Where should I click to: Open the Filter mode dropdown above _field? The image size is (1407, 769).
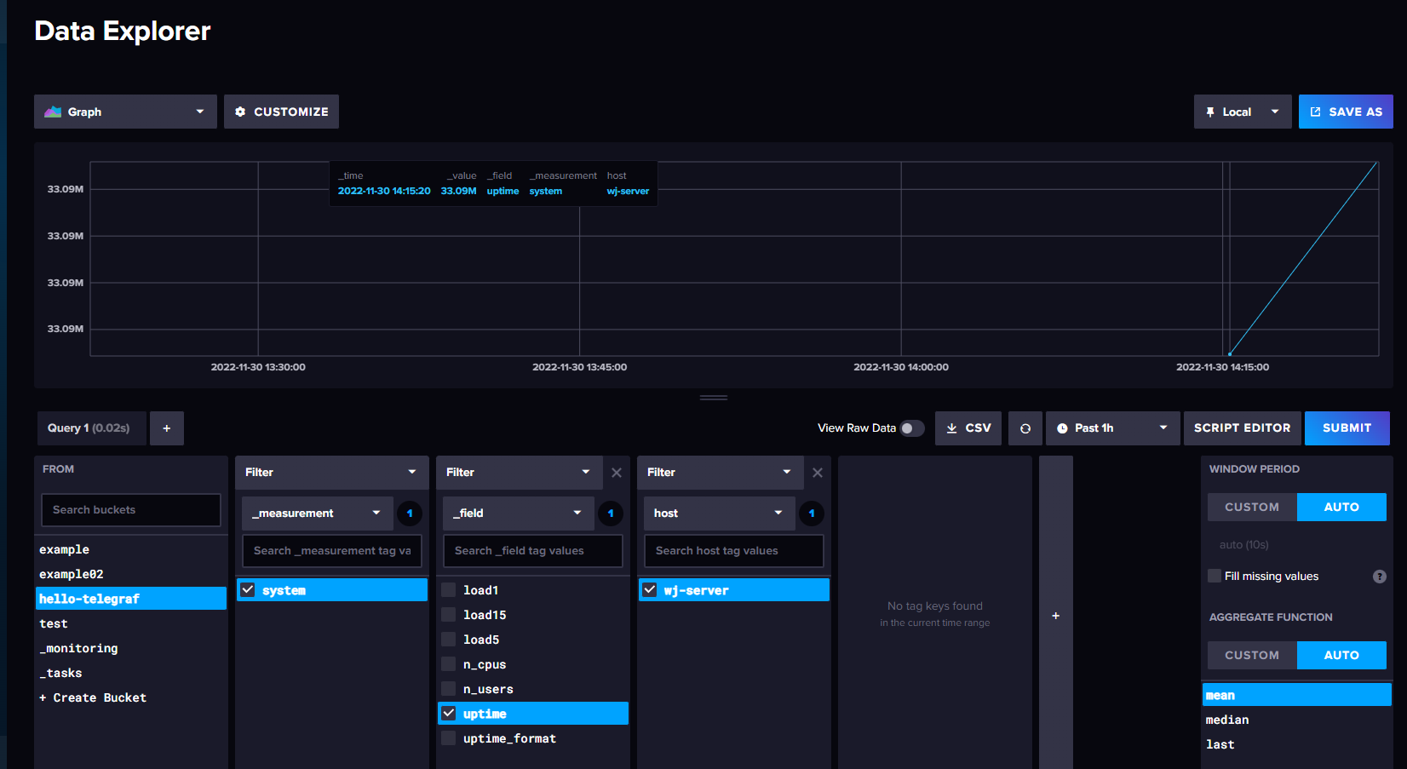pyautogui.click(x=520, y=473)
